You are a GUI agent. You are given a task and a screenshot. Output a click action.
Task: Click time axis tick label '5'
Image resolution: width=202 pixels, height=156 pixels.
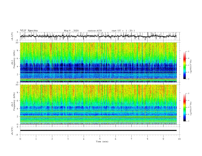coord(100,139)
